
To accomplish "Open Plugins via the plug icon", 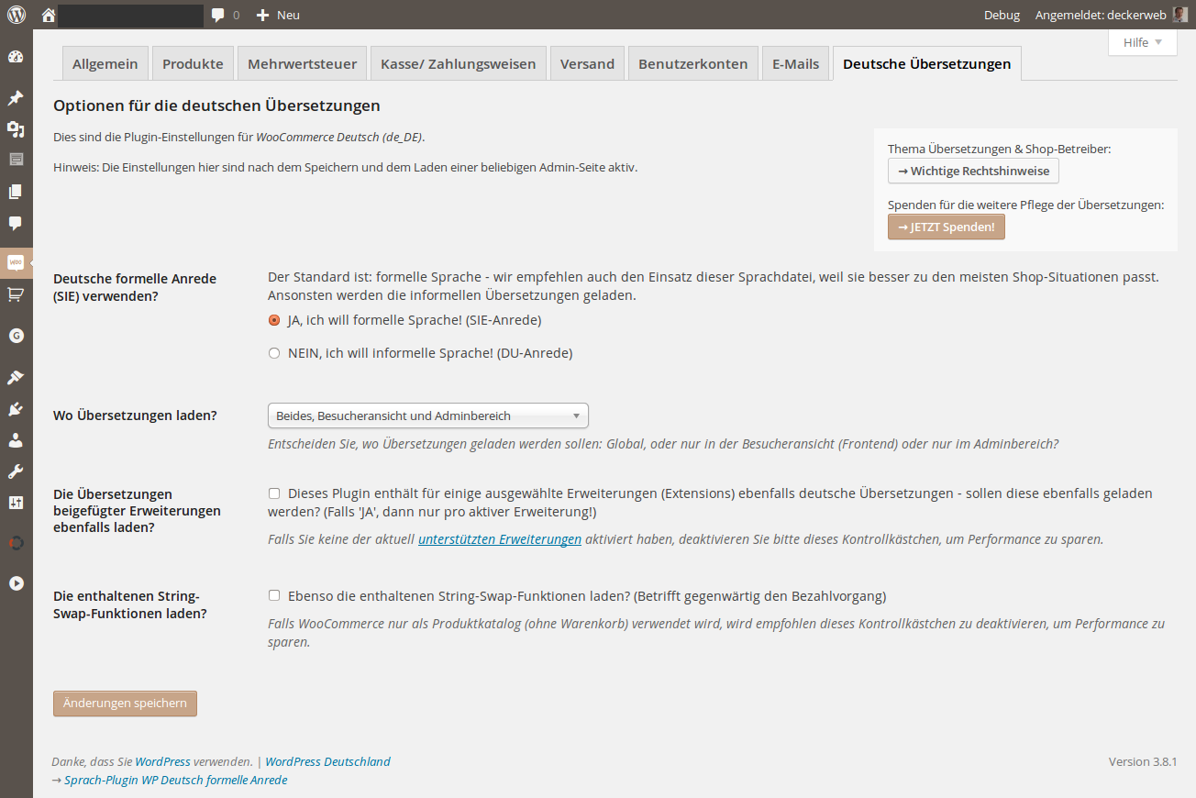I will point(16,409).
